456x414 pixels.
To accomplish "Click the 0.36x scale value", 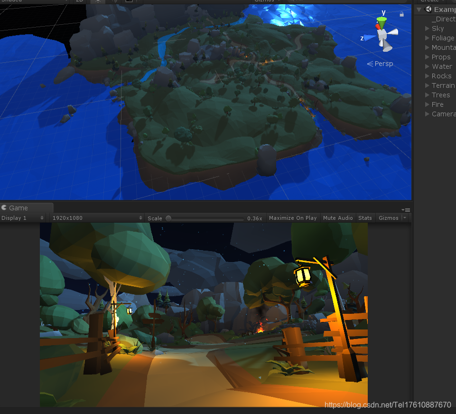I will [x=255, y=218].
